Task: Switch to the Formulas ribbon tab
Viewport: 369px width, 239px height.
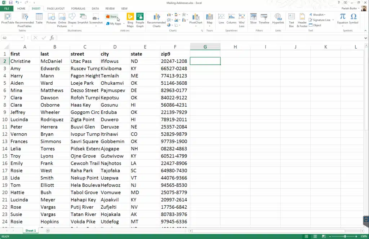Action: point(78,8)
